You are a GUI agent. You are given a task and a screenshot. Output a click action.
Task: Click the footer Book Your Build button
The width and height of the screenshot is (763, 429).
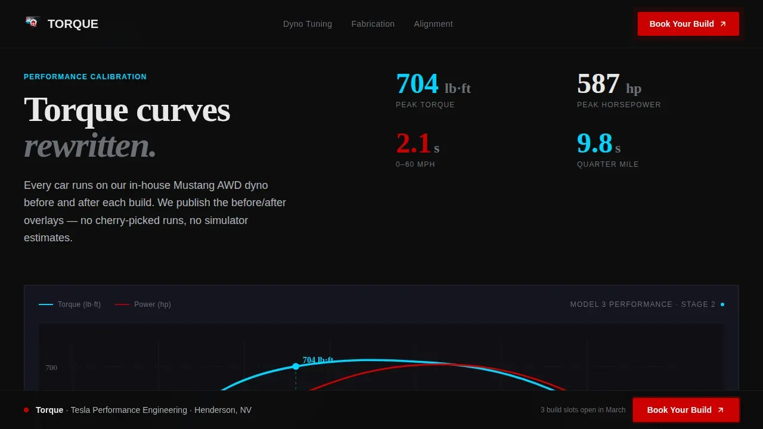(x=686, y=410)
